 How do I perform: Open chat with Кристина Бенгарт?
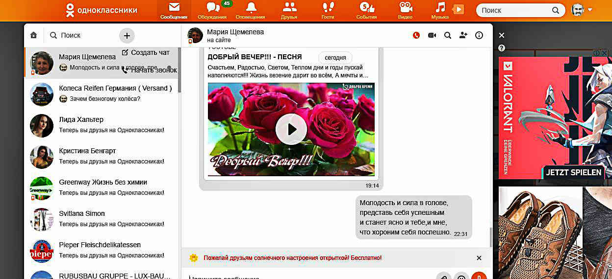pyautogui.click(x=102, y=157)
